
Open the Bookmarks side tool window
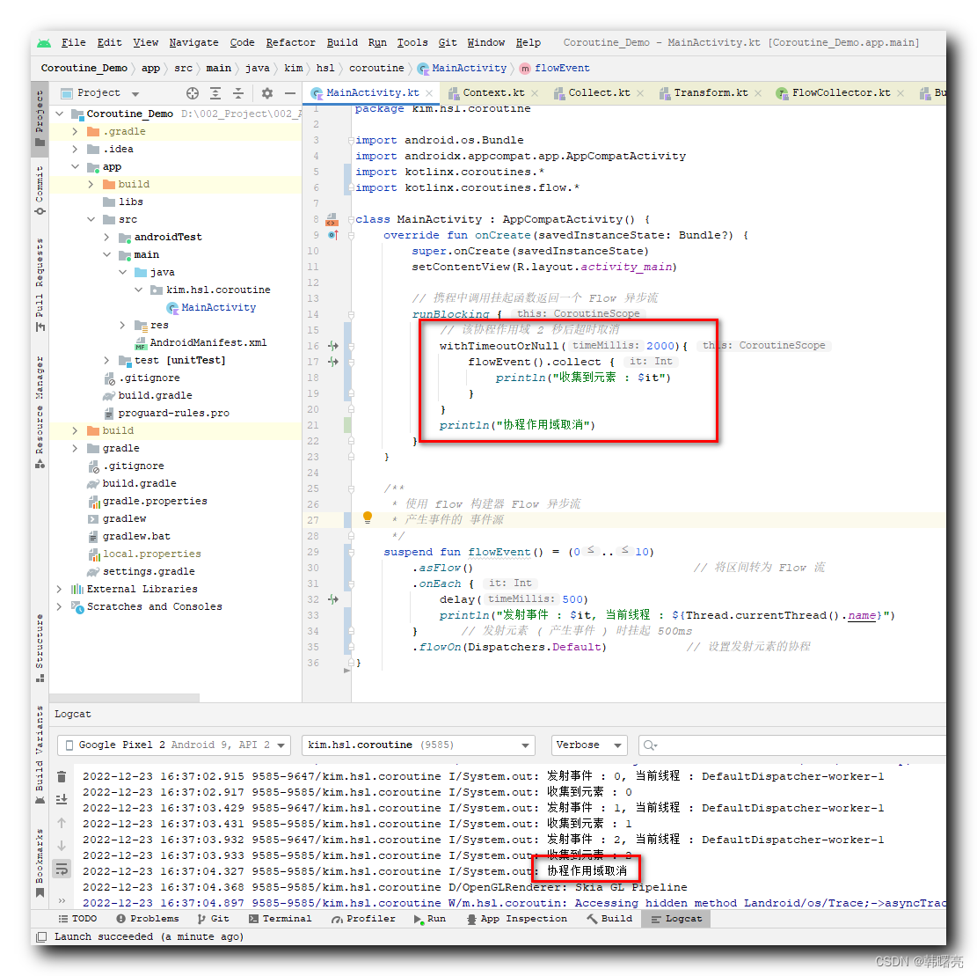click(40, 863)
